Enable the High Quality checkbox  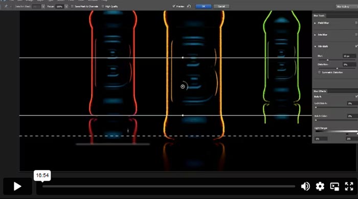pyautogui.click(x=103, y=6)
